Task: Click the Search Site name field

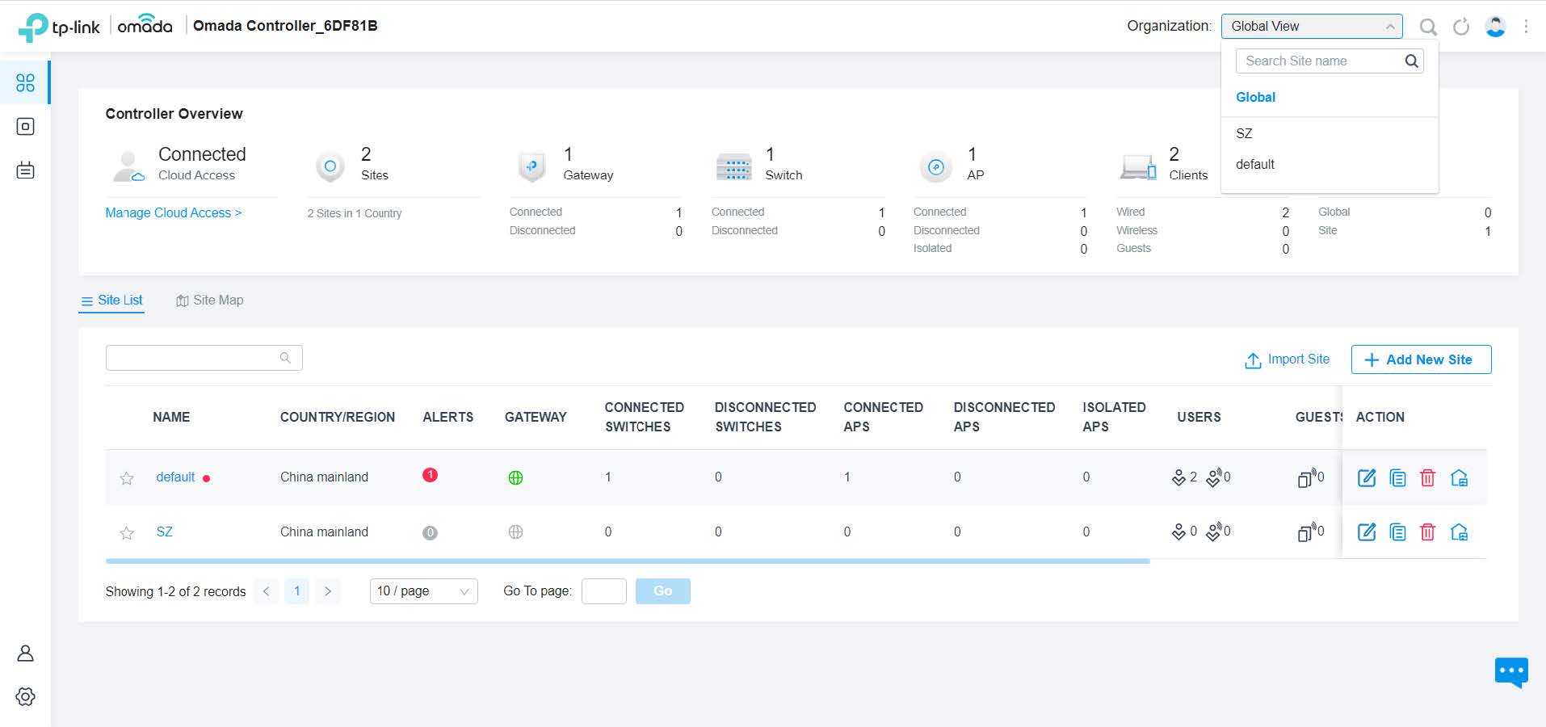Action: coord(1318,61)
